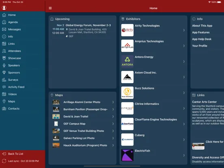Open Galvez Parking Lot Photo chevron

click(x=113, y=138)
